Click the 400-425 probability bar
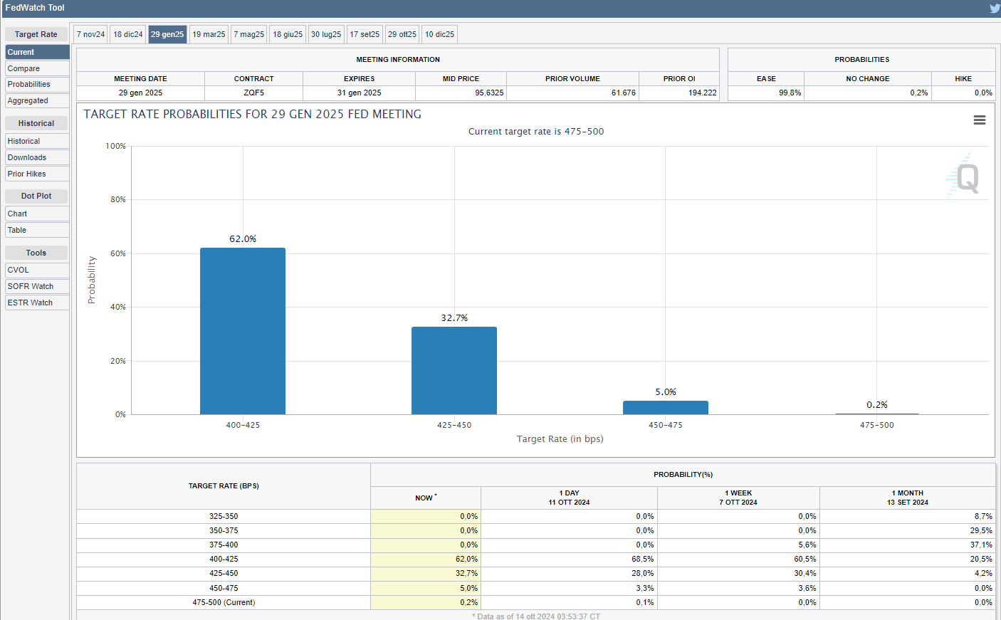The image size is (1001, 620). coord(243,331)
